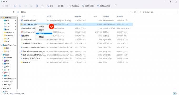Image resolution: width=179 pixels, height=95 pixels.
Task: Choose 还原(E) from the context menu
Action: point(41,27)
